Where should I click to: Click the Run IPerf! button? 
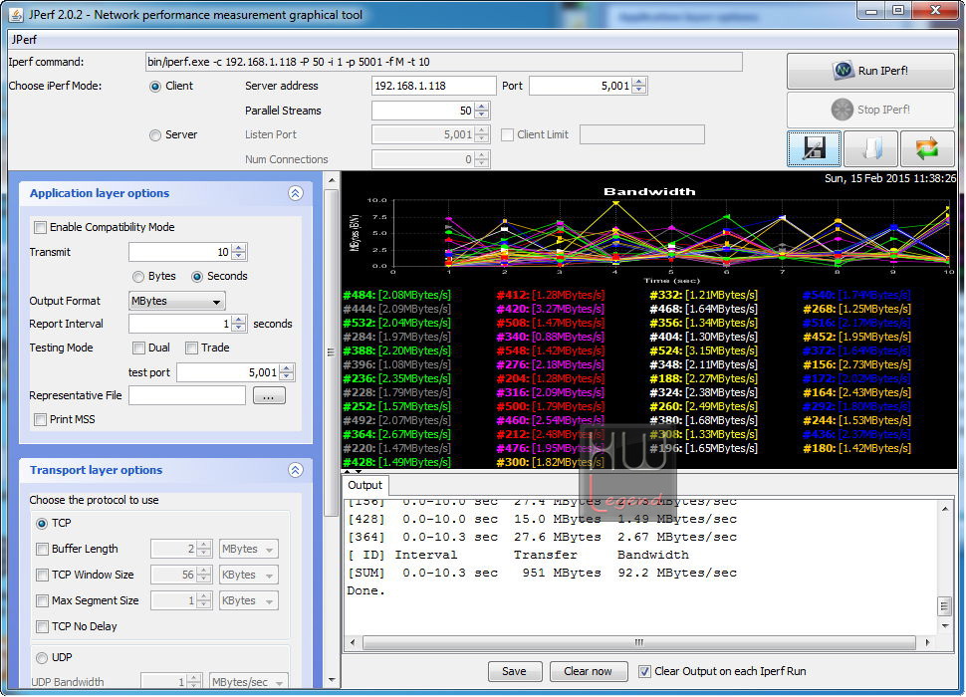pyautogui.click(x=870, y=71)
